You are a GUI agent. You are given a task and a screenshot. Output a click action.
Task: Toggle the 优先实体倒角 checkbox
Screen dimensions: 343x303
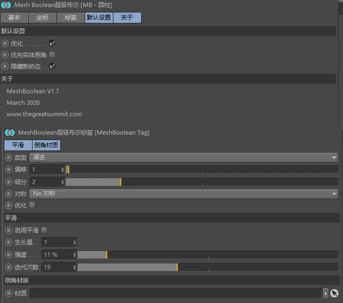tap(53, 55)
